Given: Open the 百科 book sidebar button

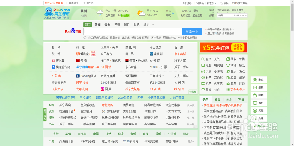Looking at the screenshot, I should 259,103.
